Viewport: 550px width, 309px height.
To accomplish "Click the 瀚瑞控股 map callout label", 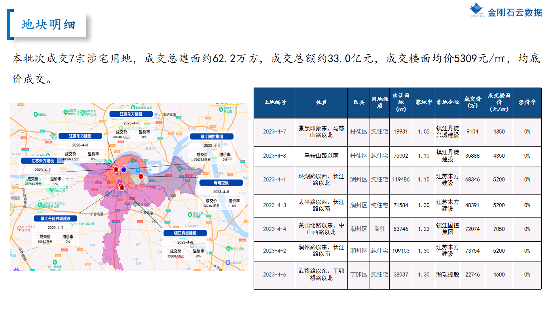I will [221, 183].
